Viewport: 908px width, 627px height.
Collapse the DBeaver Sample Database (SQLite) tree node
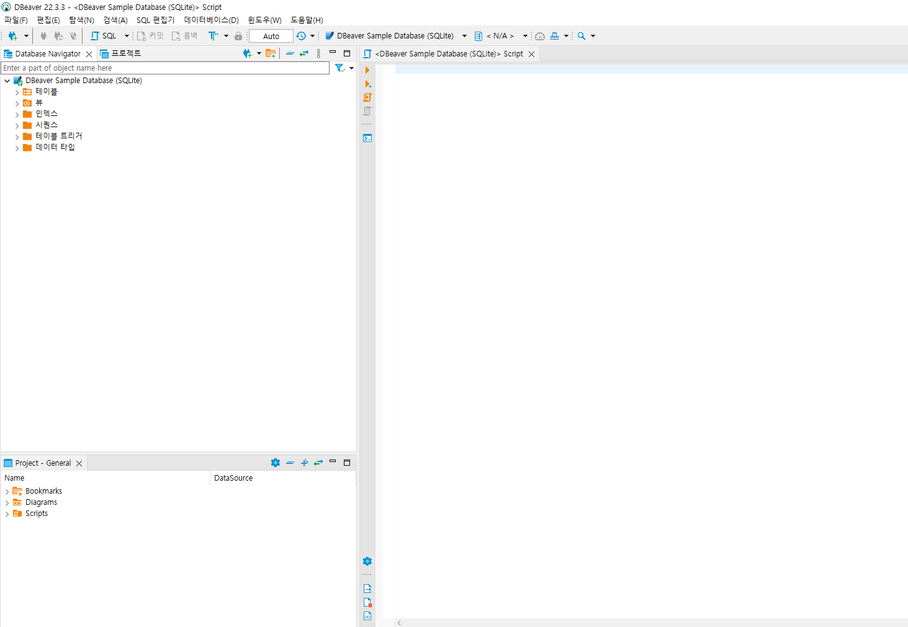(x=7, y=81)
